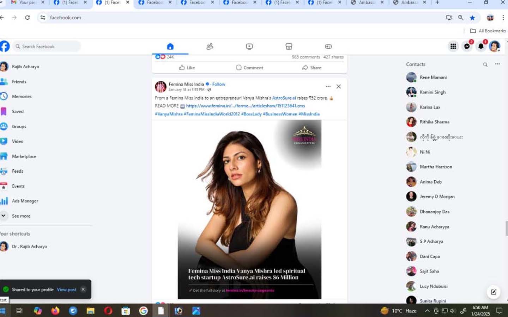Image resolution: width=508 pixels, height=317 pixels.
Task: Open Rajib Acharya profile in sidebar
Action: 25,67
